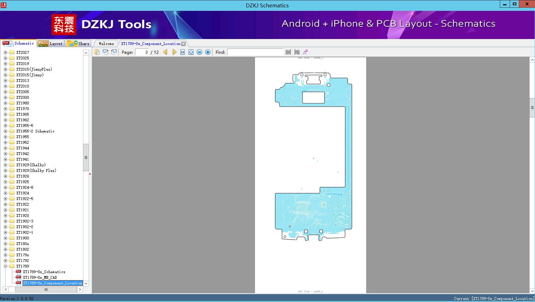Click the document view scroll up arrow
Viewport: 535px width, 302px height.
coord(532,60)
